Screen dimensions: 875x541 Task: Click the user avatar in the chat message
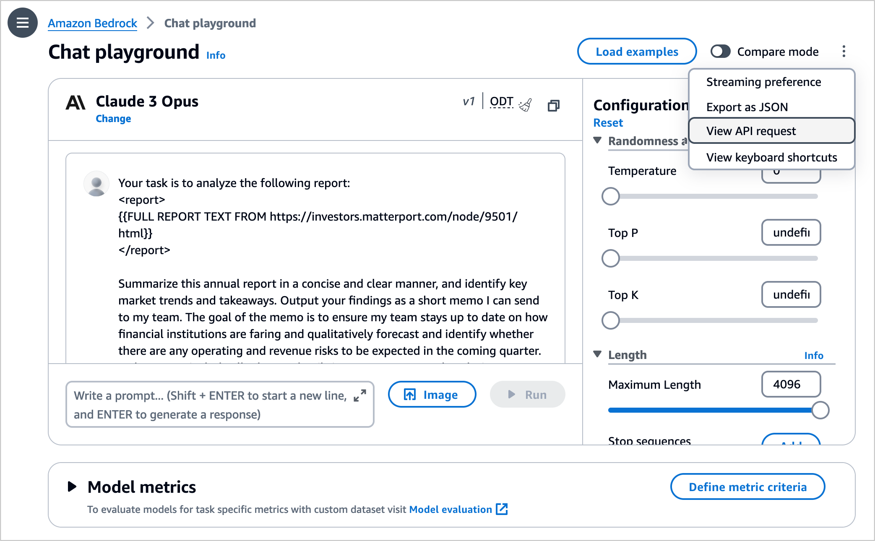96,184
